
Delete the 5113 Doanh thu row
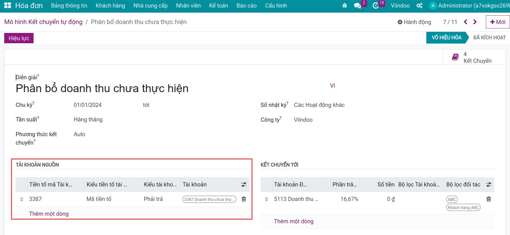[x=489, y=199]
